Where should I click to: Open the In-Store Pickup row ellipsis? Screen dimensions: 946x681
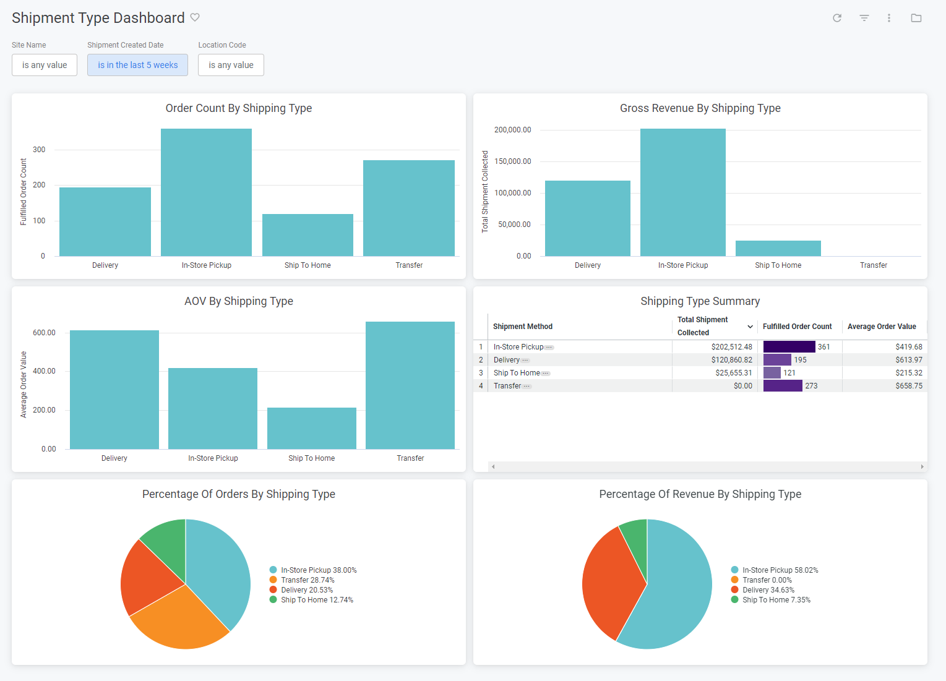point(549,348)
